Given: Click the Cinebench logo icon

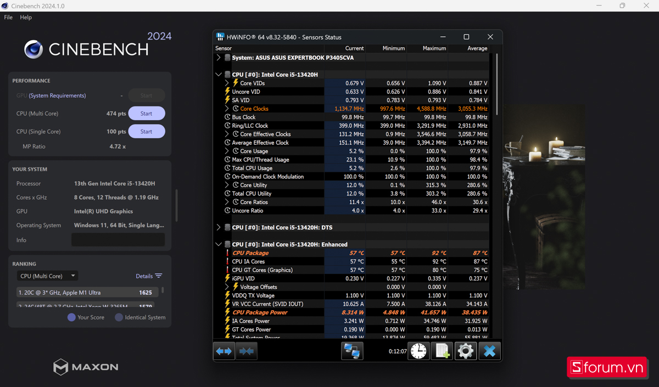Looking at the screenshot, I should (33, 49).
